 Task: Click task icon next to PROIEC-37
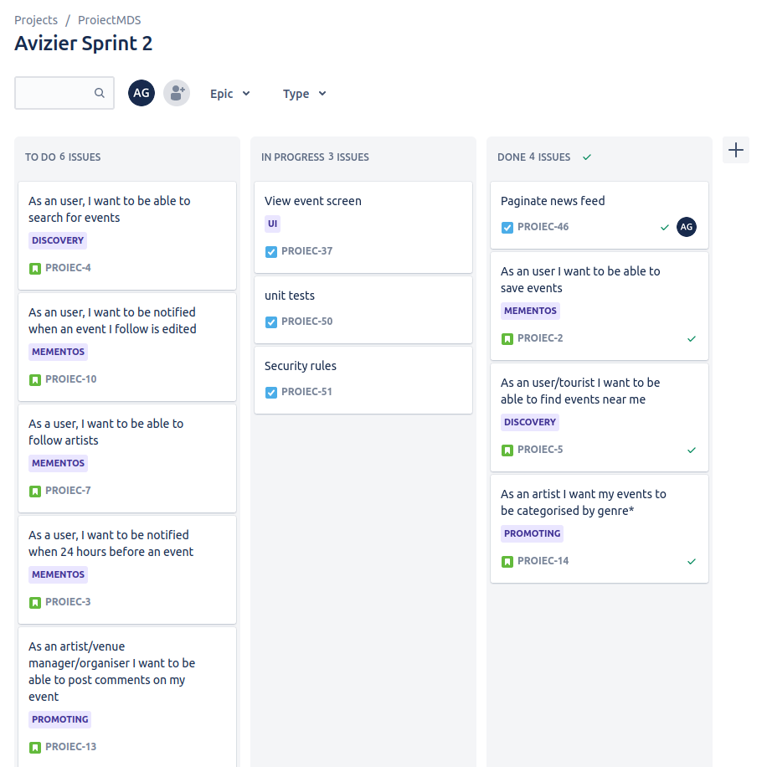[x=271, y=251]
